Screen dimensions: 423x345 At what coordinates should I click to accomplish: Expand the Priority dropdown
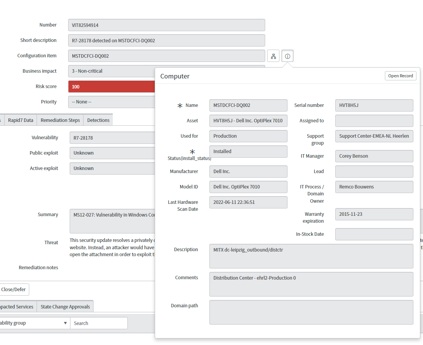pyautogui.click(x=112, y=102)
